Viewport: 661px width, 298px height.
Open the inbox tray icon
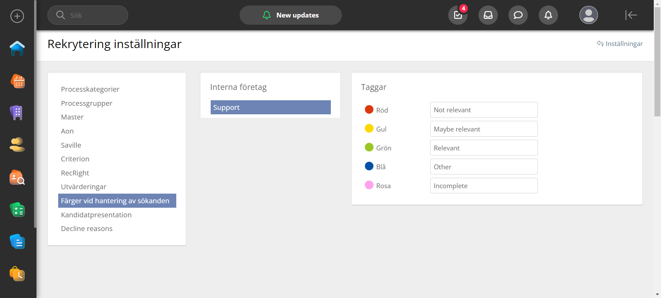488,15
